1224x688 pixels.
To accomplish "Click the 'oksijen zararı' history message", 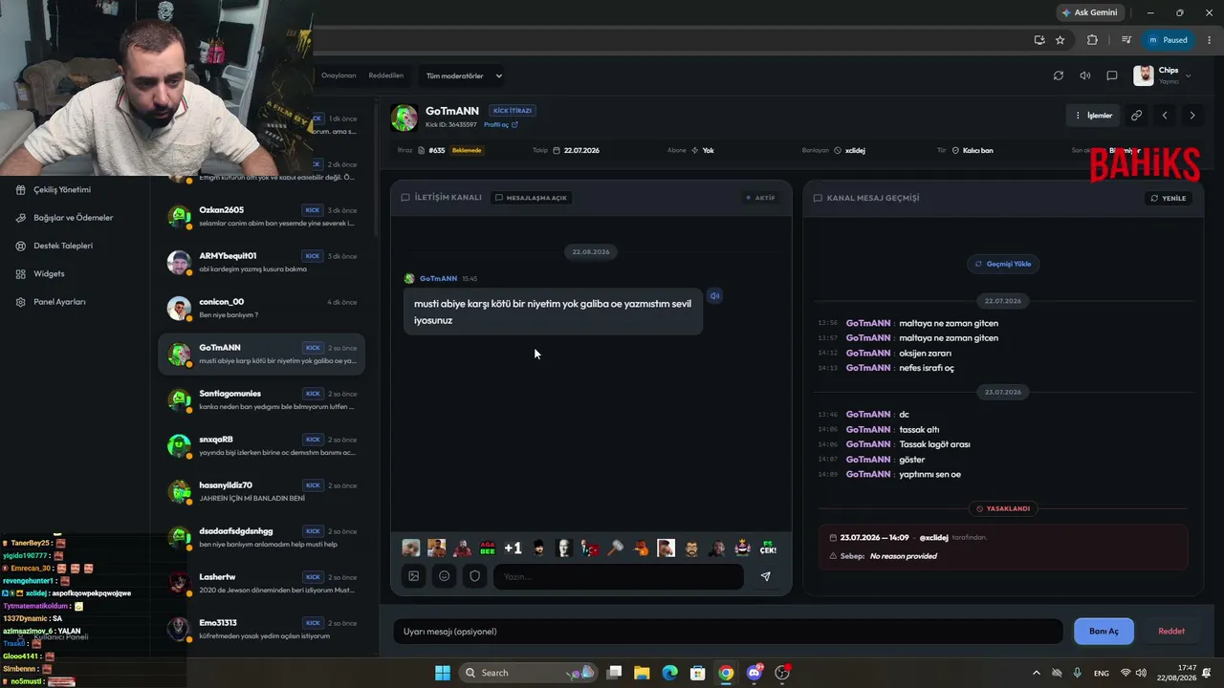I will (925, 353).
